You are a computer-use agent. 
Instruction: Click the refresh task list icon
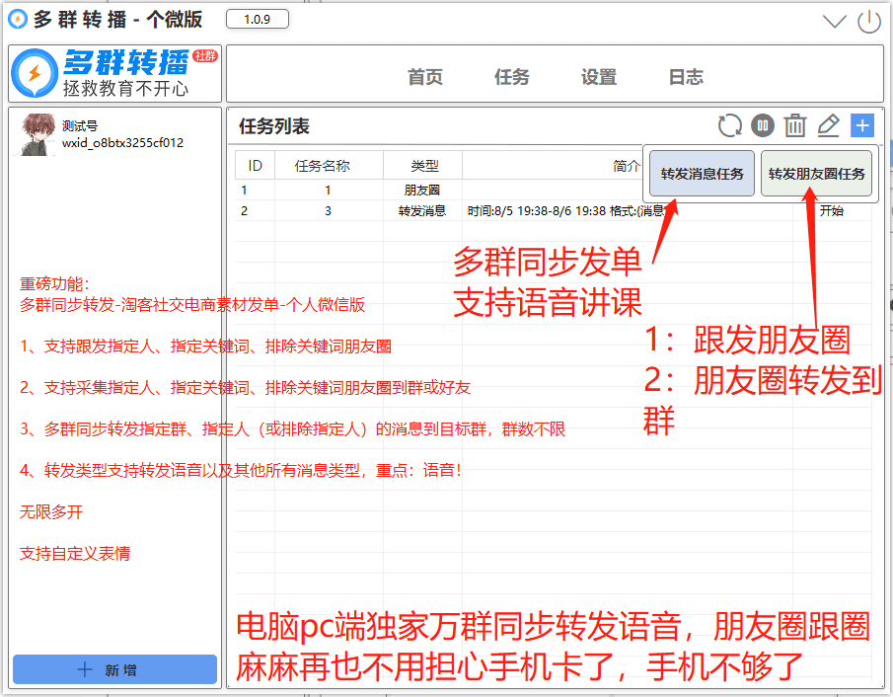tap(729, 125)
